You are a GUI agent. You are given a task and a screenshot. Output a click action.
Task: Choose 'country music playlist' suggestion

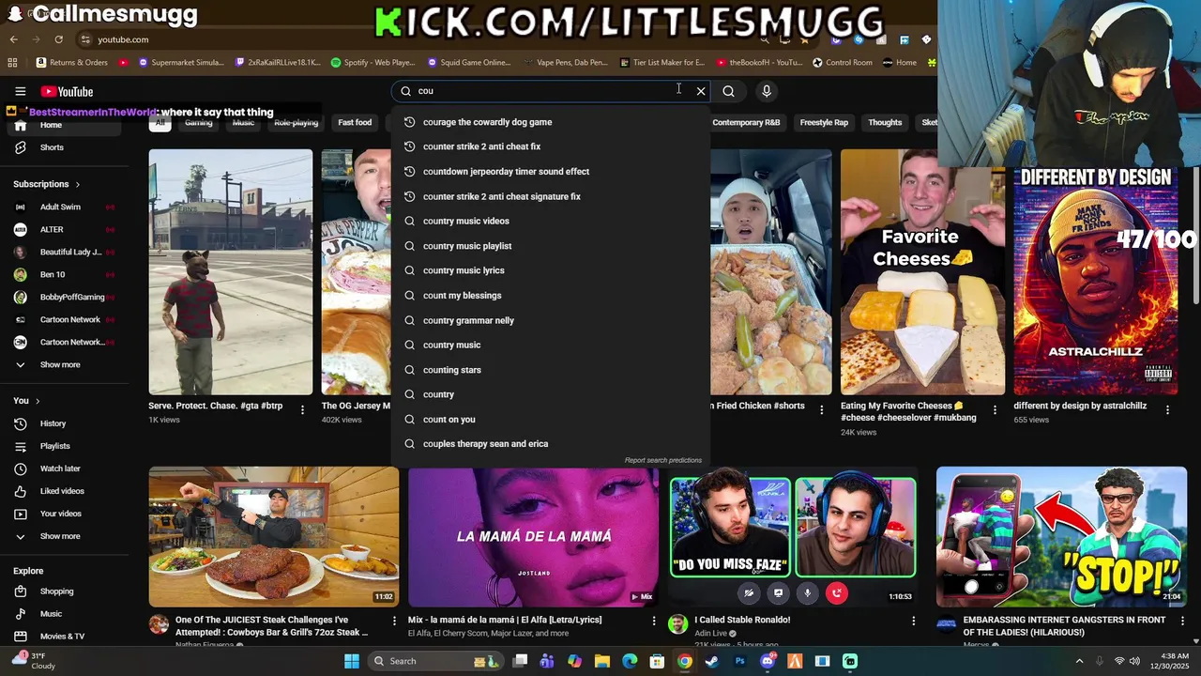click(x=550, y=246)
